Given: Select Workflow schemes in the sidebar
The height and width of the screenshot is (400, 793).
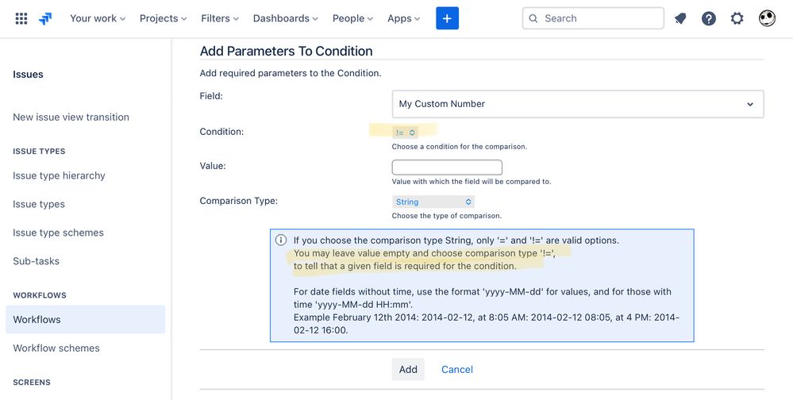Looking at the screenshot, I should pyautogui.click(x=56, y=348).
